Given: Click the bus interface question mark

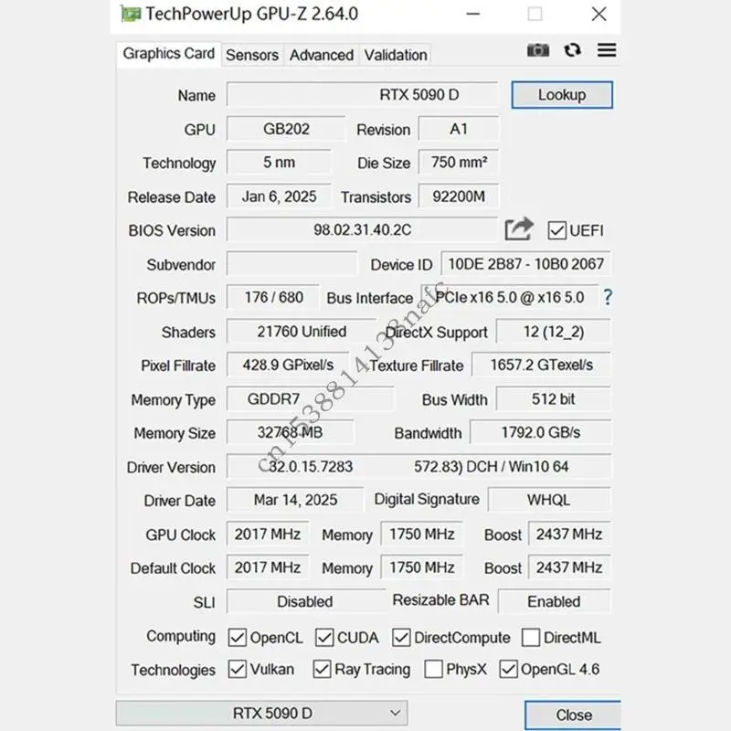Looking at the screenshot, I should click(607, 297).
